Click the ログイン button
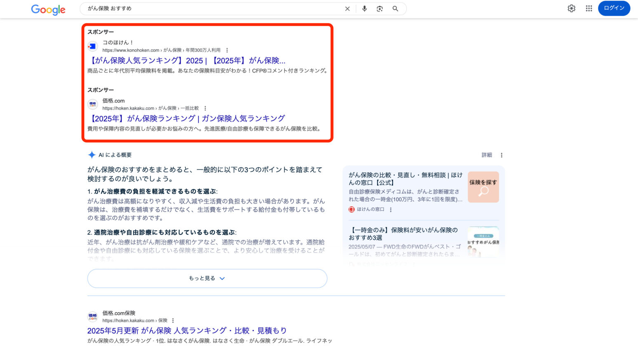The height and width of the screenshot is (346, 638). coord(614,8)
